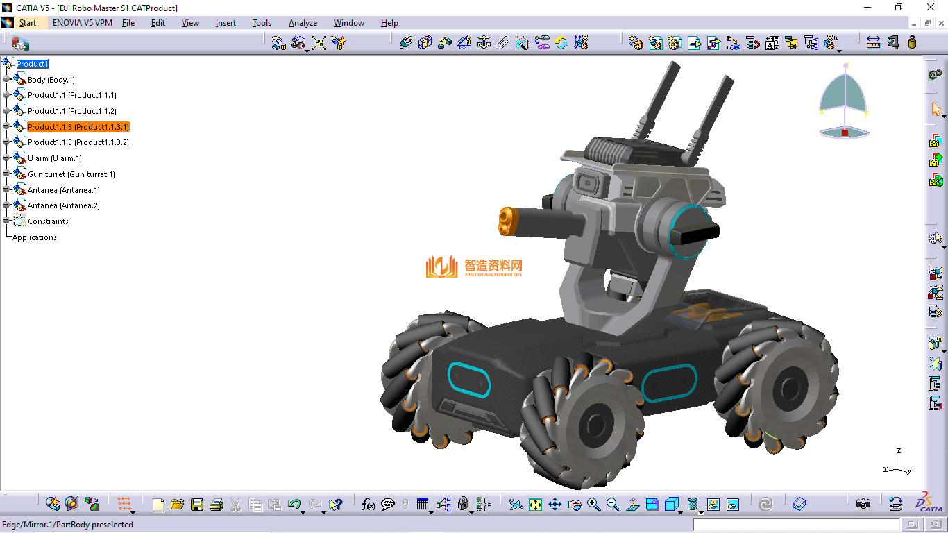Select Gun turret (Gun turret.1) in tree
Viewport: 948px width, 533px height.
71,174
